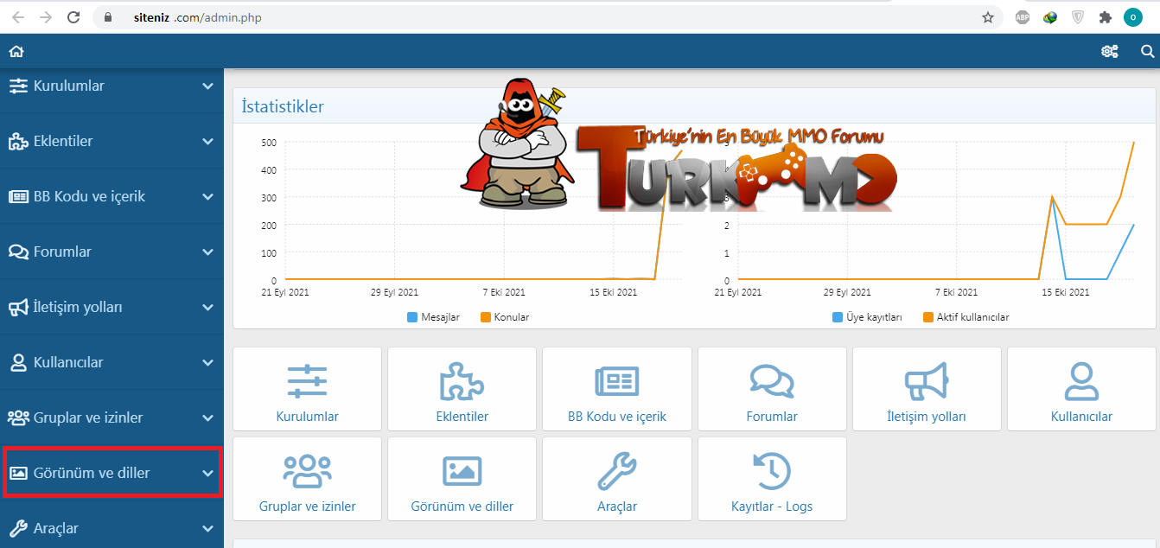Select Eklentiler label in the sidebar menu
Viewport: 1160px width, 548px height.
pos(63,141)
